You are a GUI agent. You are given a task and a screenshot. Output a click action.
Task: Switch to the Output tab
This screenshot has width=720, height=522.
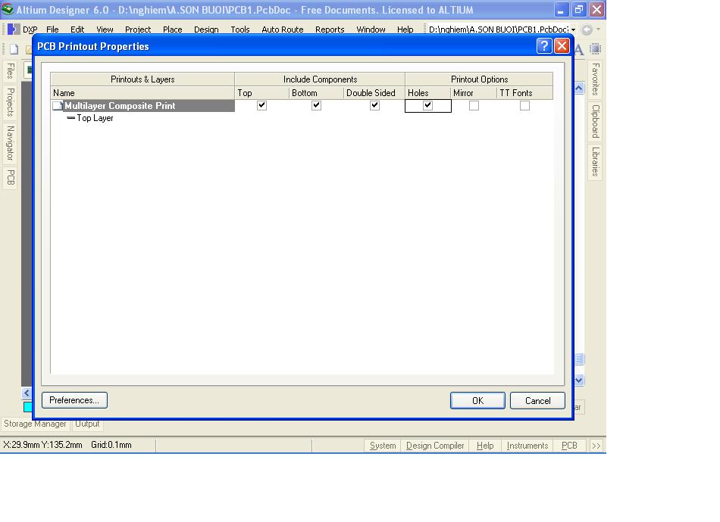coord(87,424)
